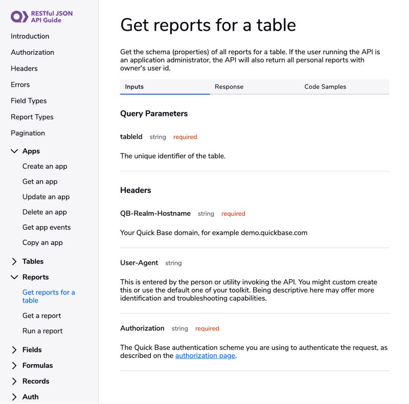Select Create an app under Apps
Viewport: 409px width, 404px height.
point(45,166)
